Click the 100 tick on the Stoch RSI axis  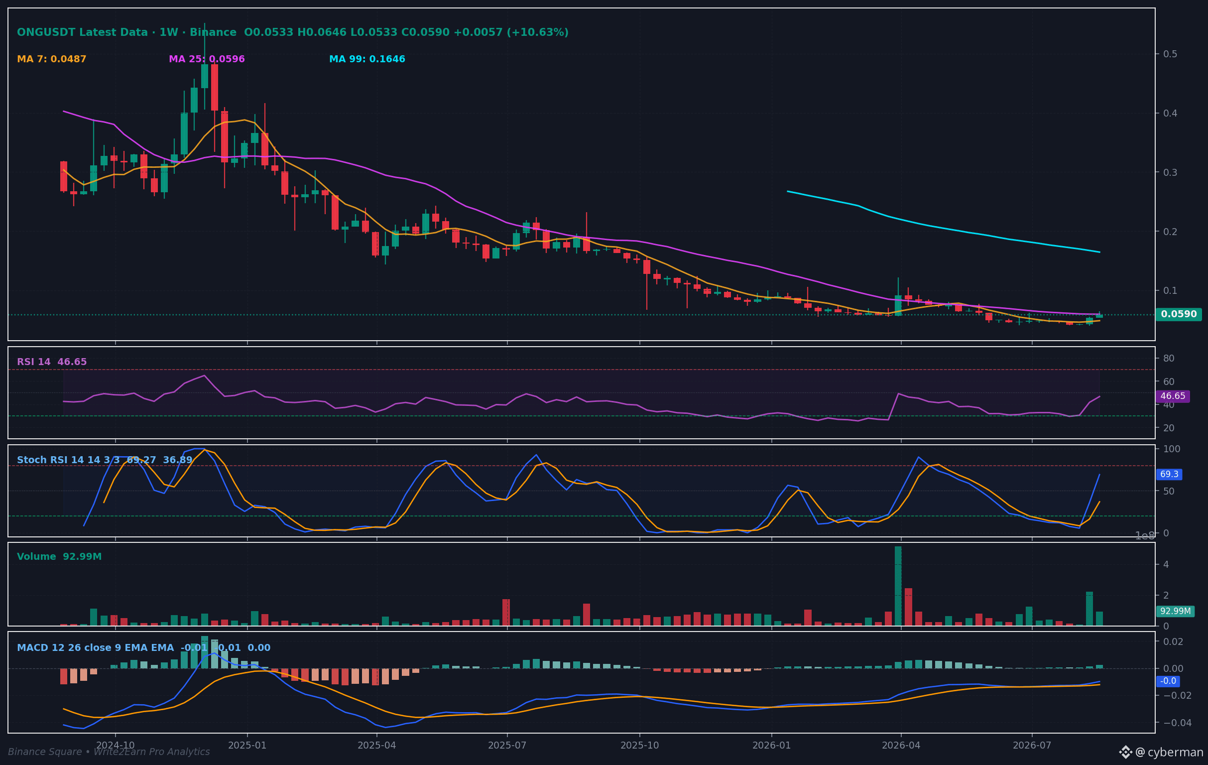[1171, 449]
